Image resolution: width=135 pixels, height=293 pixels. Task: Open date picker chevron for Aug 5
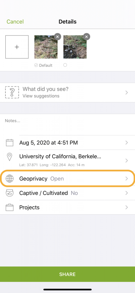[x=127, y=143]
